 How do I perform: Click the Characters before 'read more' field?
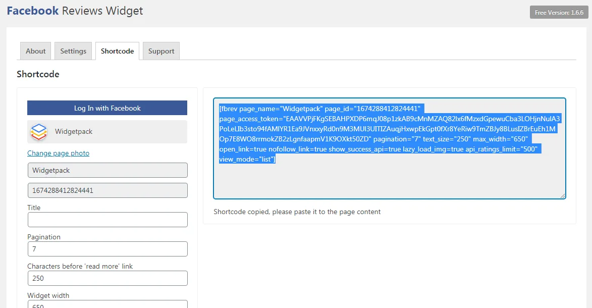point(107,278)
